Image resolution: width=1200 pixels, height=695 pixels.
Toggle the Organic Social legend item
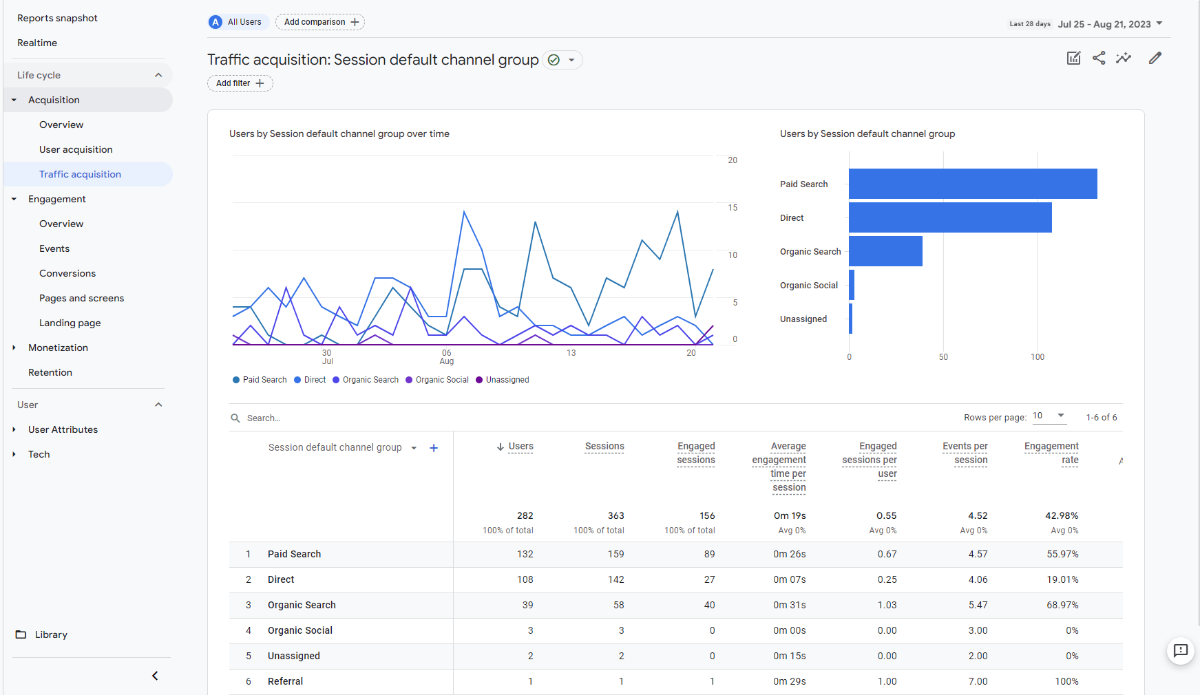(437, 380)
